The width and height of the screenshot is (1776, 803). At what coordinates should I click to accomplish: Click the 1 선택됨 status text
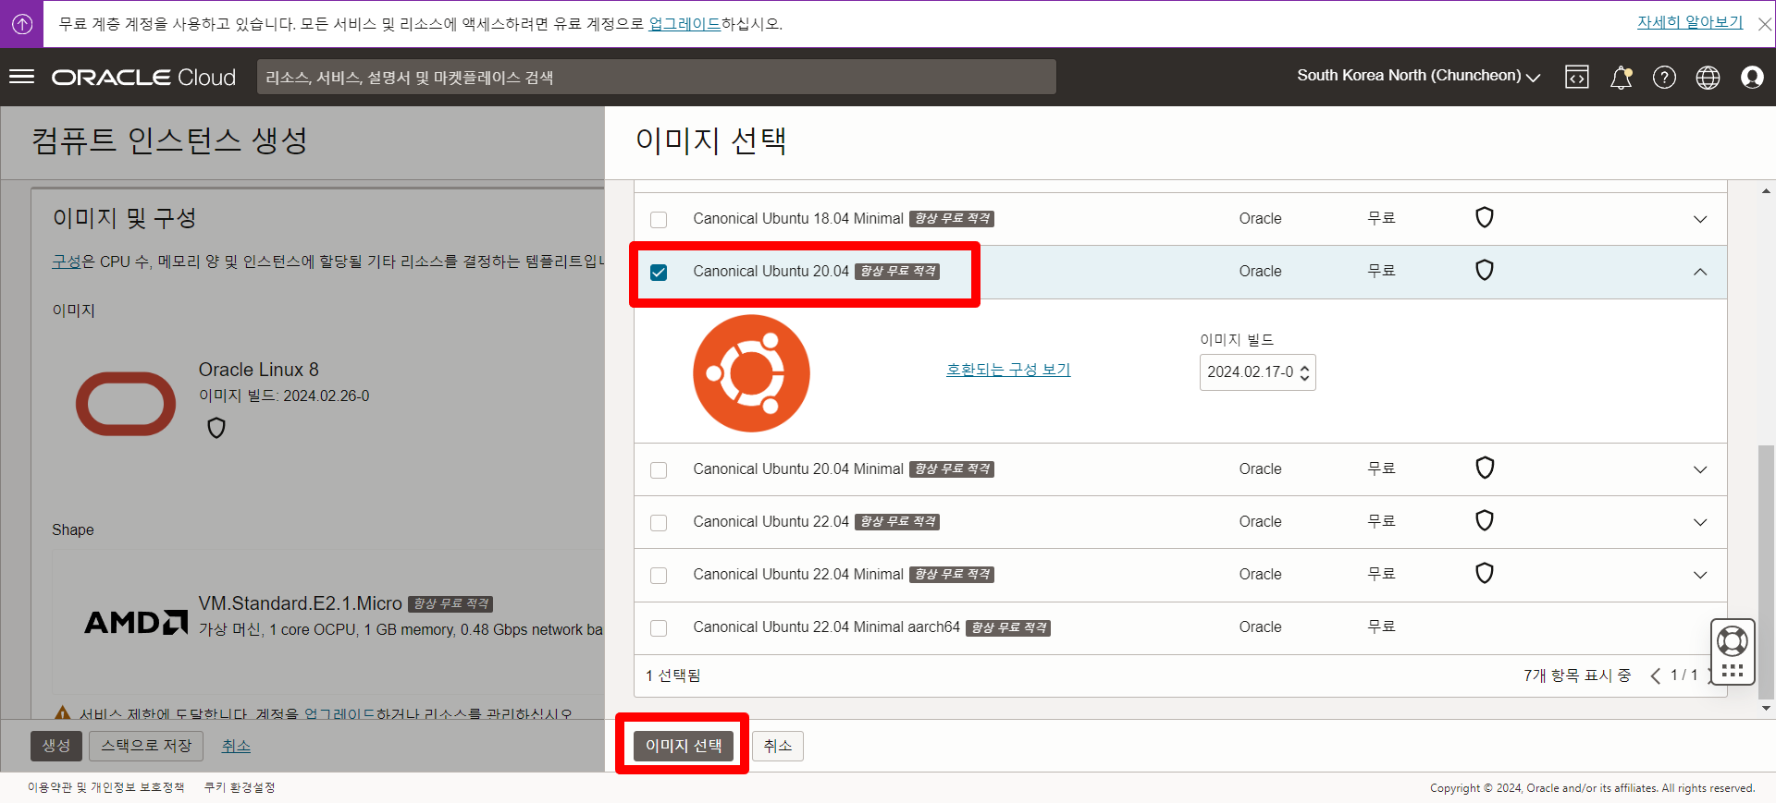pyautogui.click(x=672, y=676)
